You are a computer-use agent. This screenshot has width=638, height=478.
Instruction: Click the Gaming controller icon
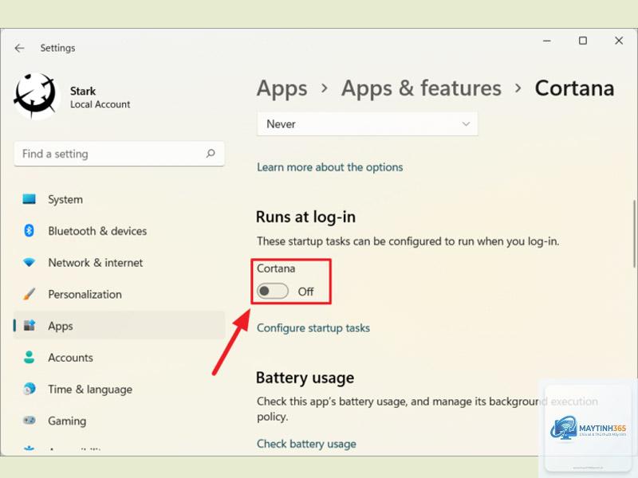tap(29, 421)
